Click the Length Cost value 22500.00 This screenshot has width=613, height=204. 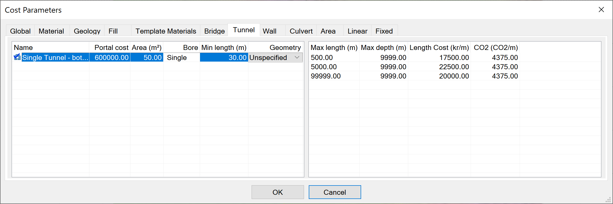click(x=454, y=67)
